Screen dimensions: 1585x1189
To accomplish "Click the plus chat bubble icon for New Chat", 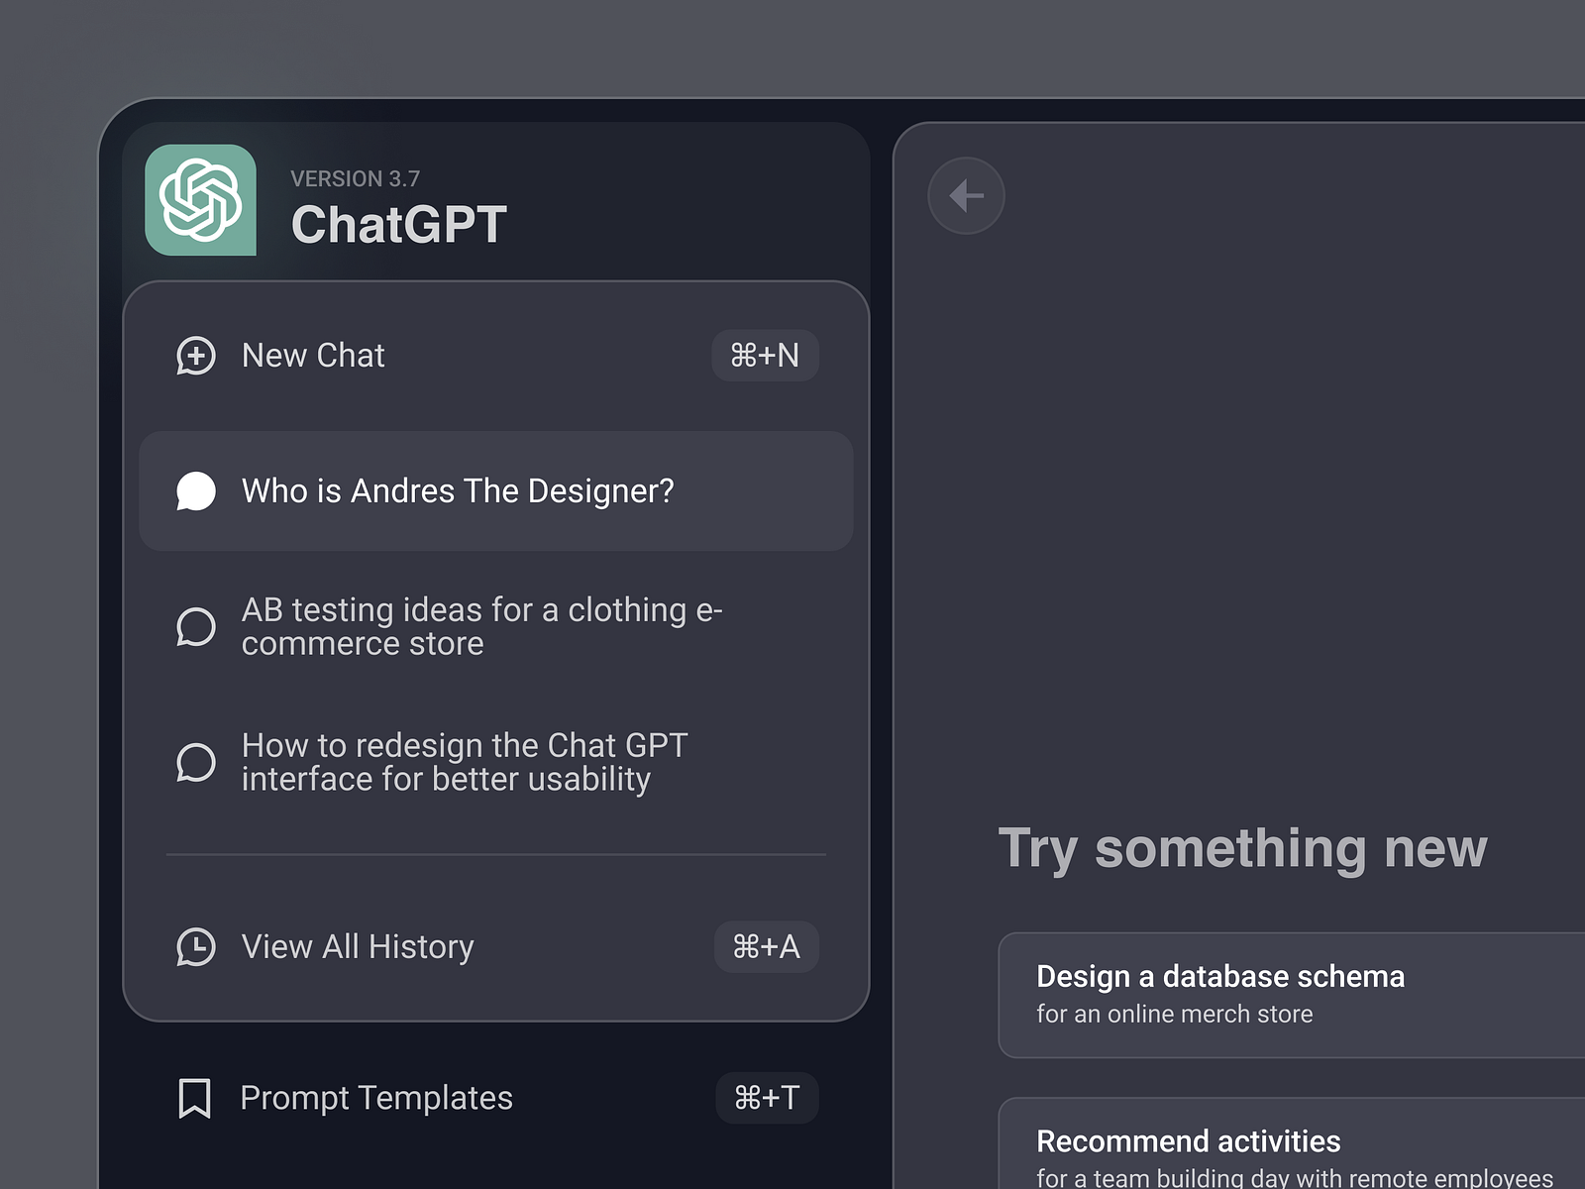I will [x=196, y=356].
